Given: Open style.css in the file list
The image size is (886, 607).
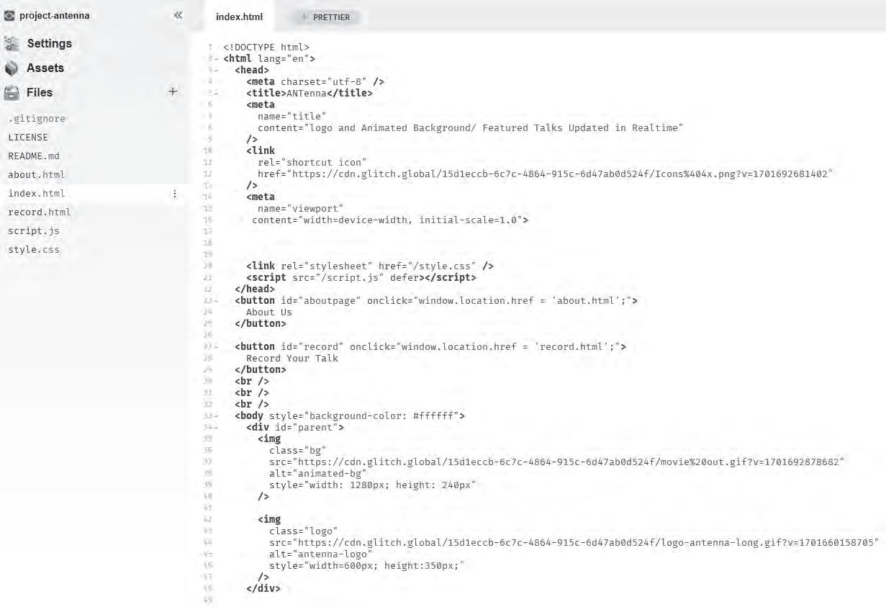Looking at the screenshot, I should [34, 250].
